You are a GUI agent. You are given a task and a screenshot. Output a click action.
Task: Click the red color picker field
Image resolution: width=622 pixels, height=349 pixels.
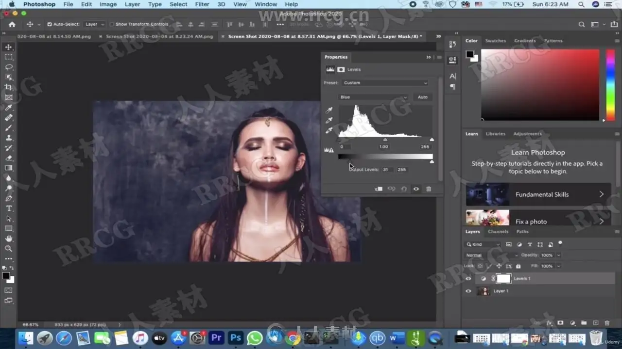click(x=540, y=84)
